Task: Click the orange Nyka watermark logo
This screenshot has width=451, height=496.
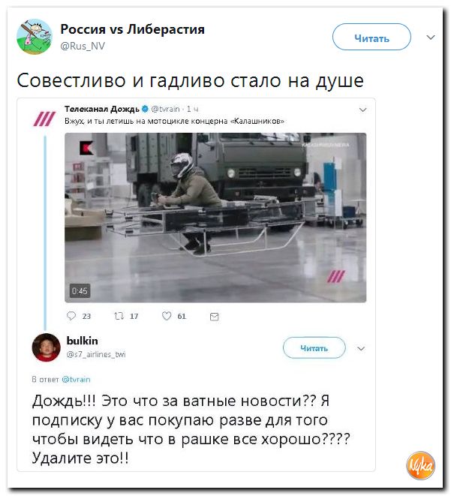Action: click(421, 465)
